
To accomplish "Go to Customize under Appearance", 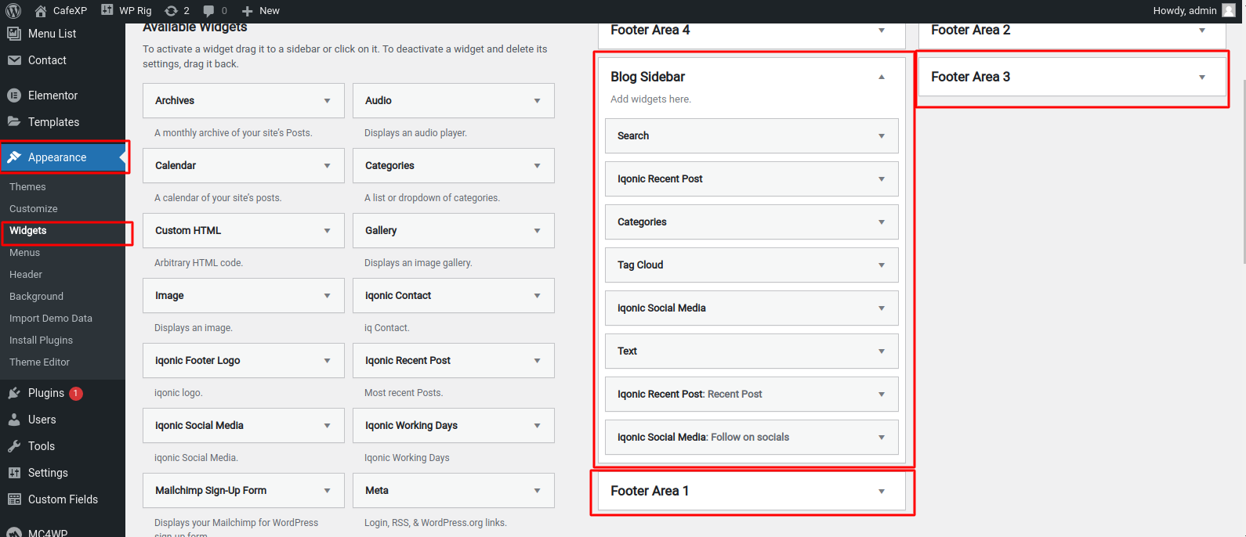I will 34,209.
